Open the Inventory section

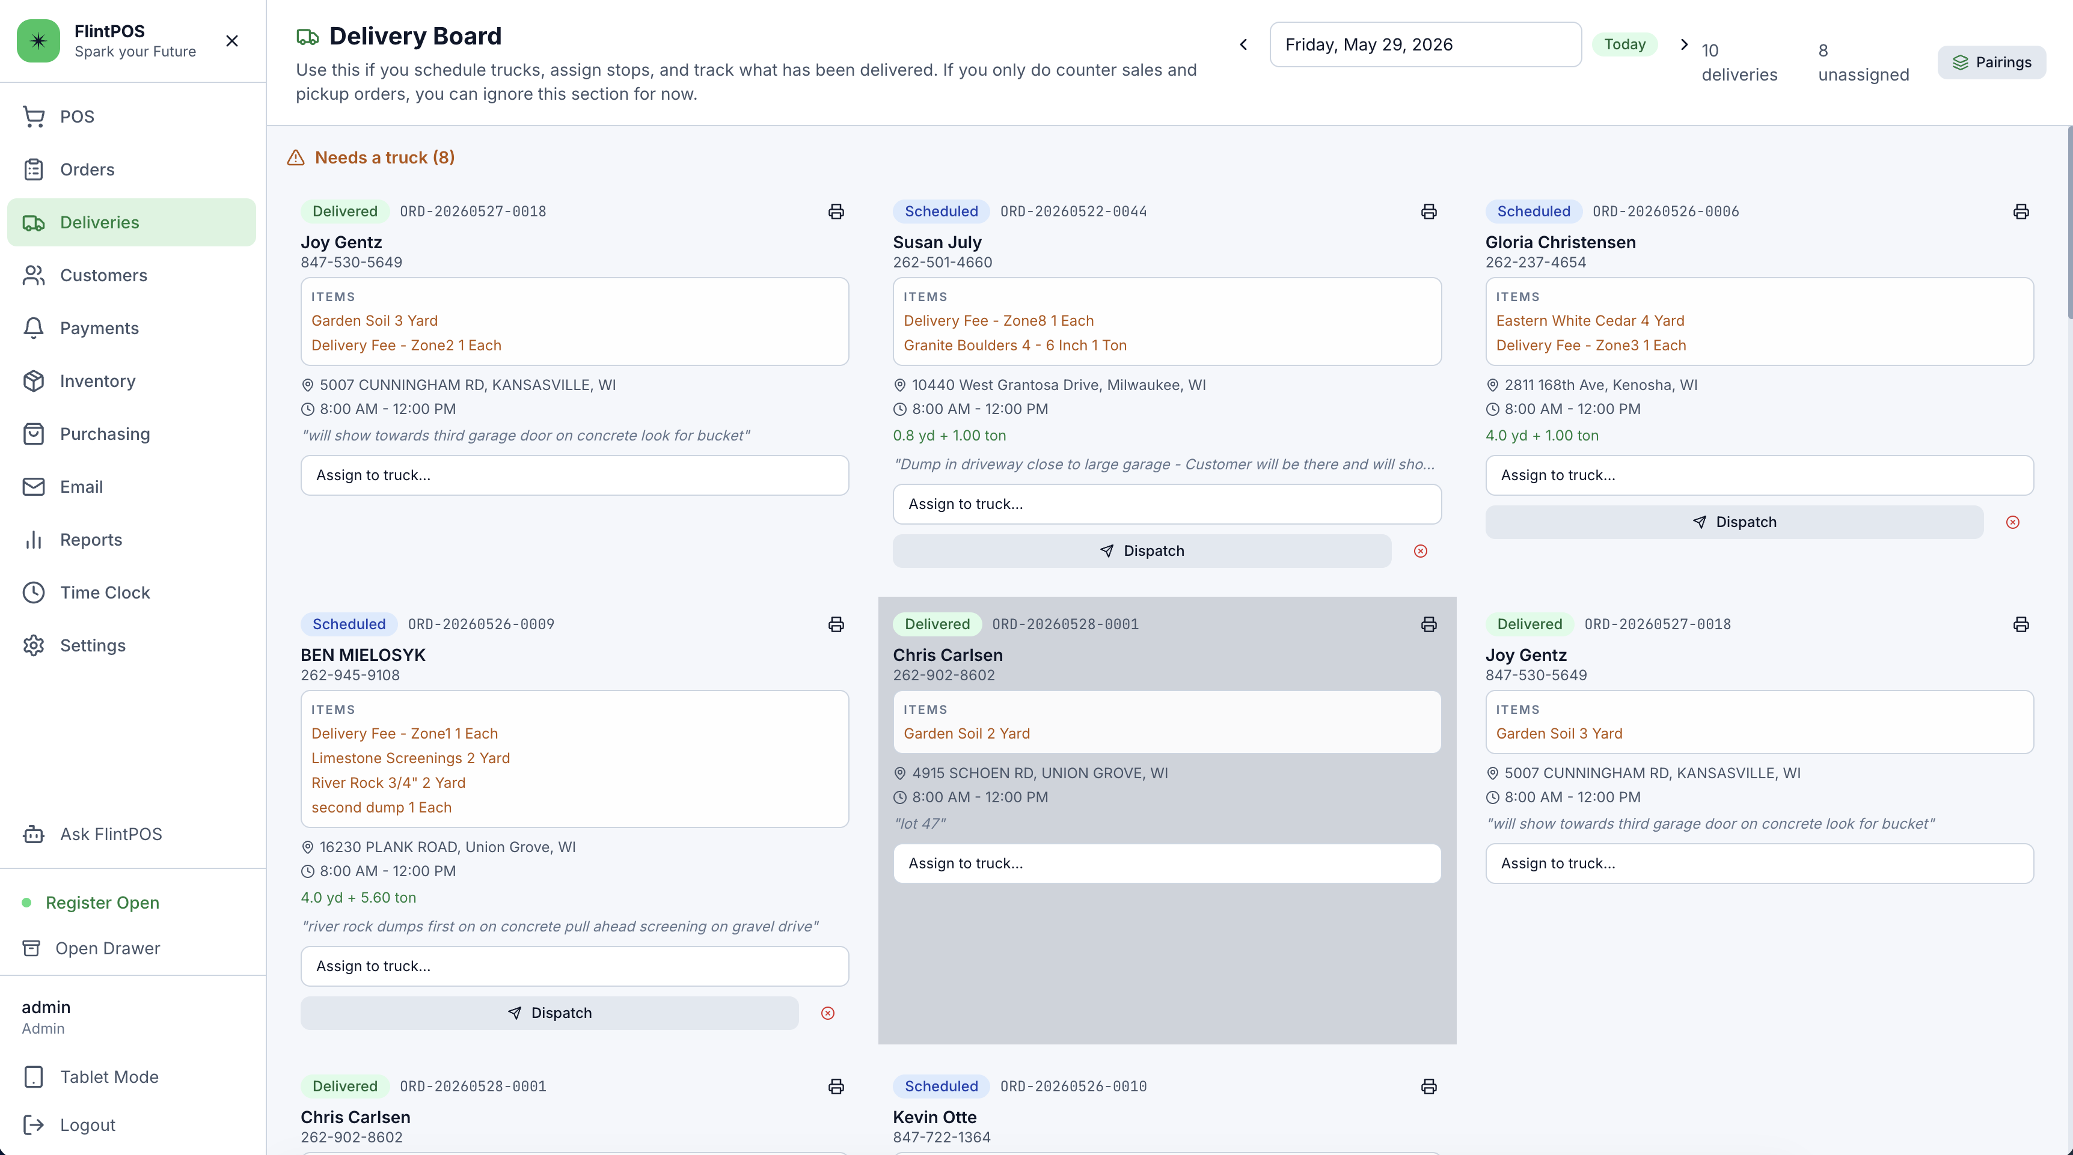pyautogui.click(x=131, y=381)
